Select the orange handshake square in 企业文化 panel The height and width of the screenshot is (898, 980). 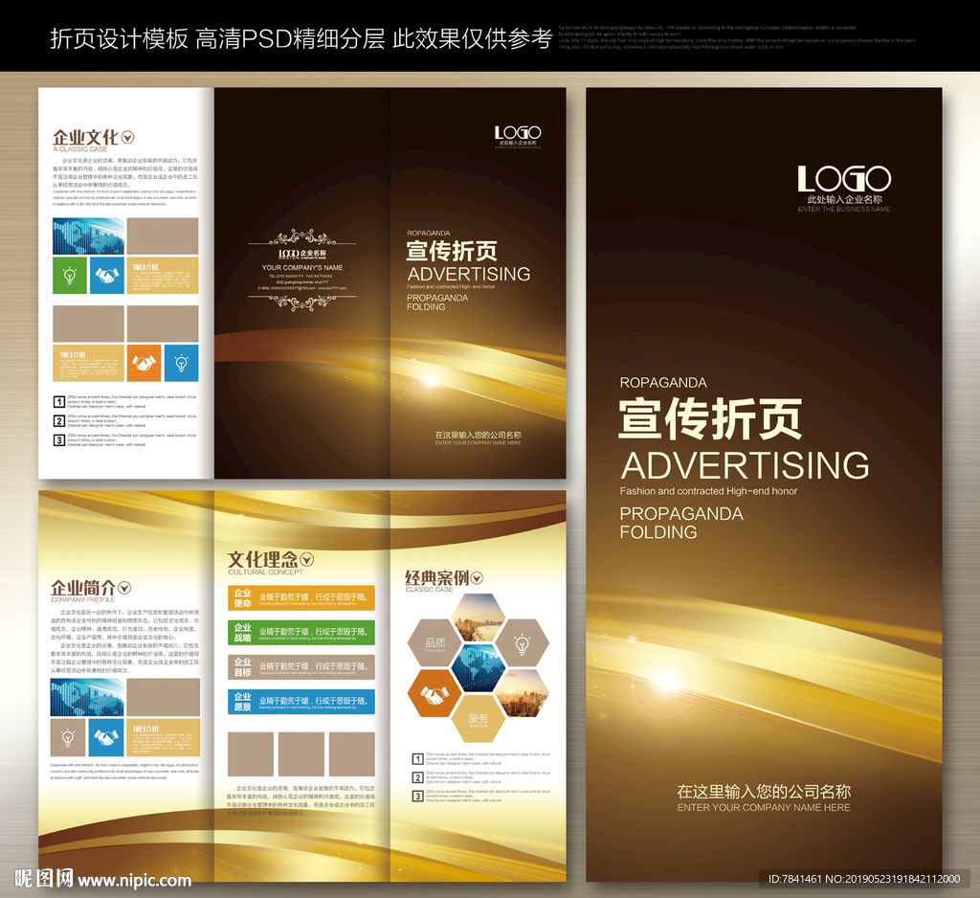coord(144,363)
